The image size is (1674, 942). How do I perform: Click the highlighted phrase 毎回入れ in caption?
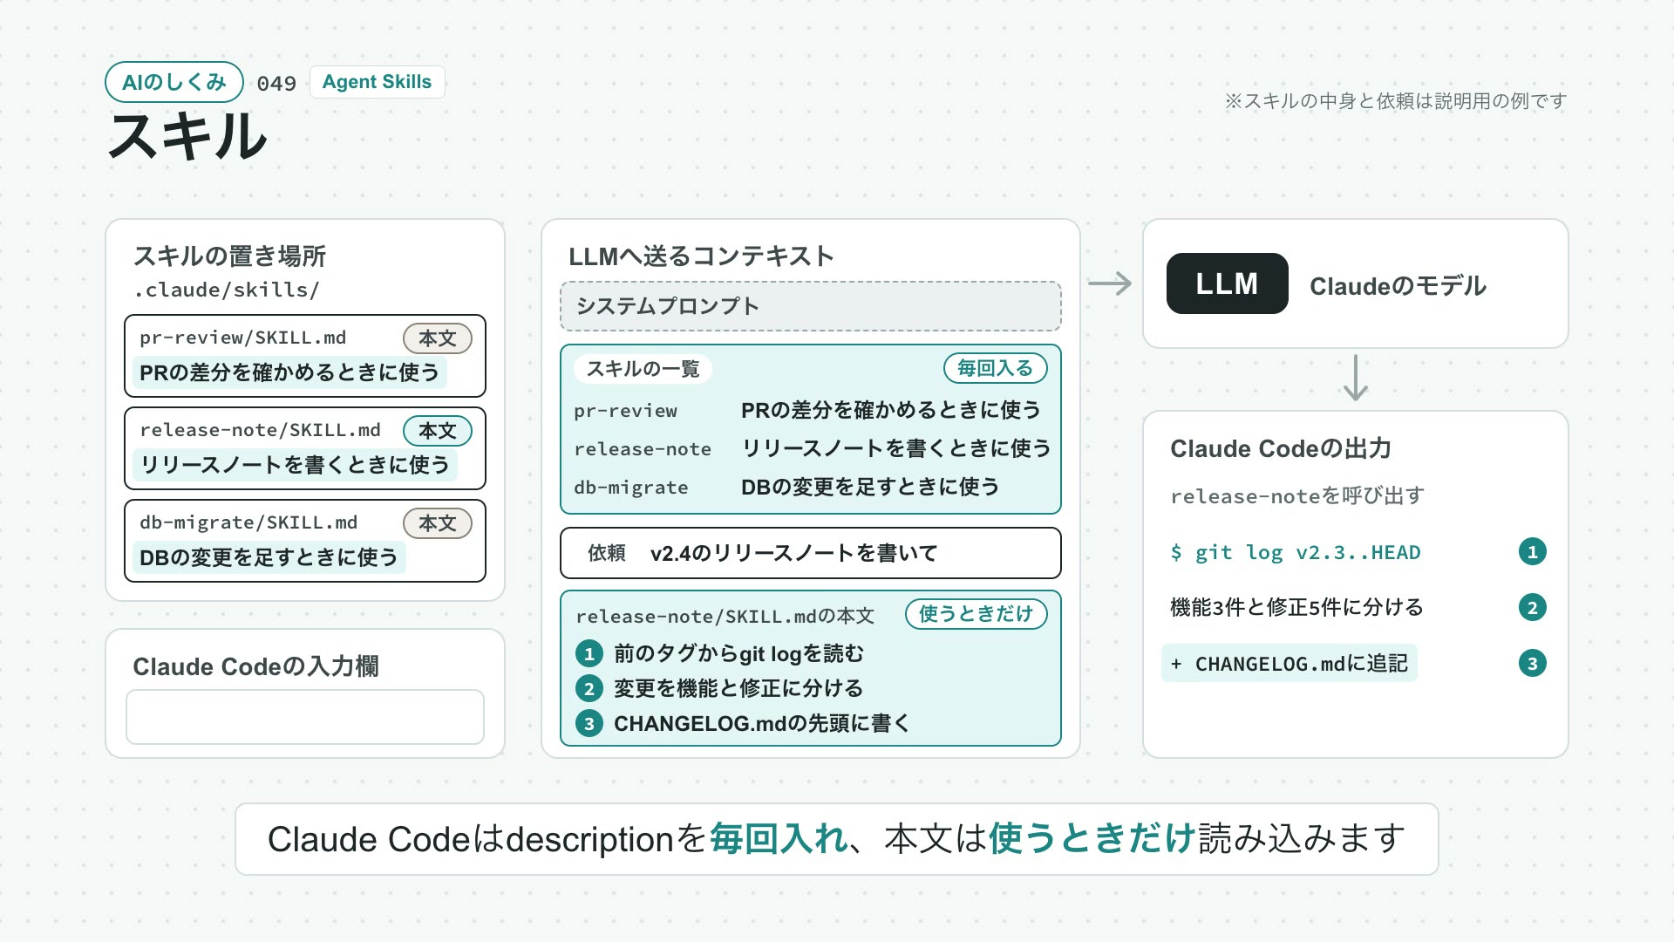point(778,839)
